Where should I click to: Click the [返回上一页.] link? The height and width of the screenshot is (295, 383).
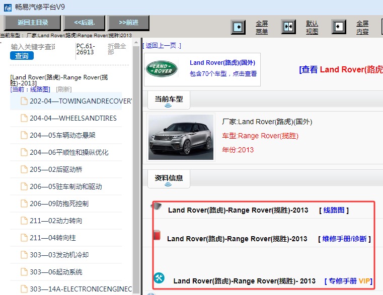pyautogui.click(x=162, y=46)
